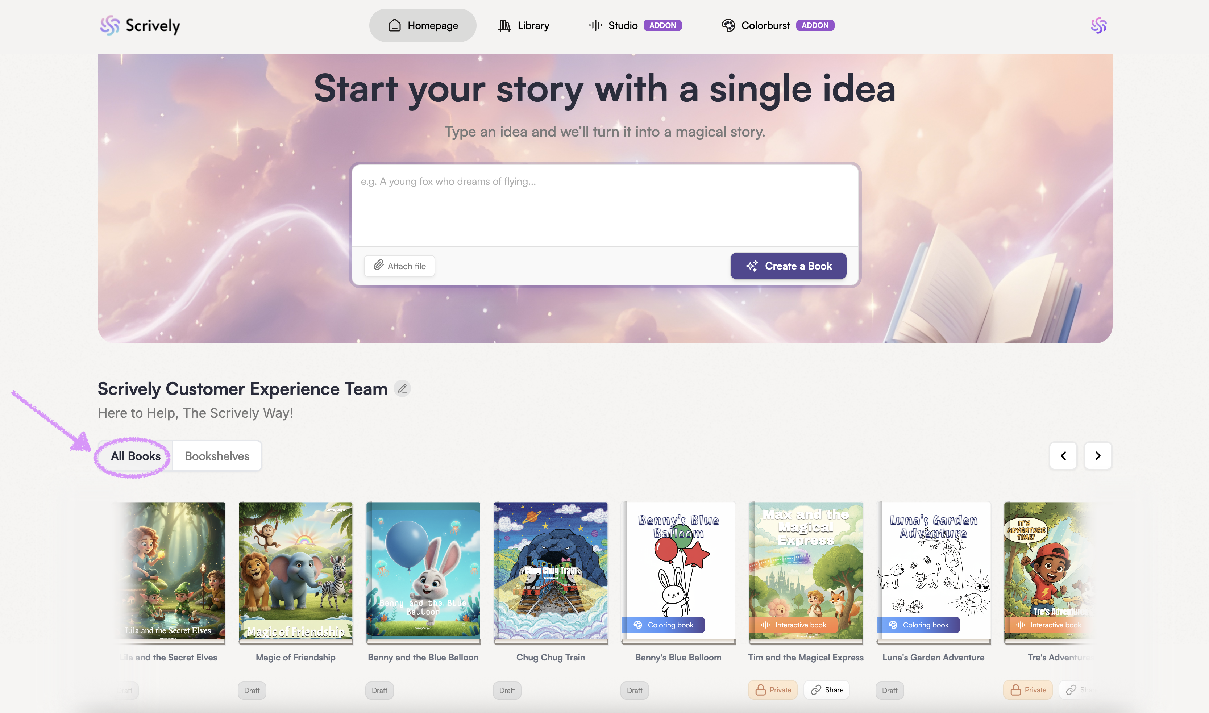Open the Library navigation item
The height and width of the screenshot is (713, 1209).
pyautogui.click(x=524, y=25)
